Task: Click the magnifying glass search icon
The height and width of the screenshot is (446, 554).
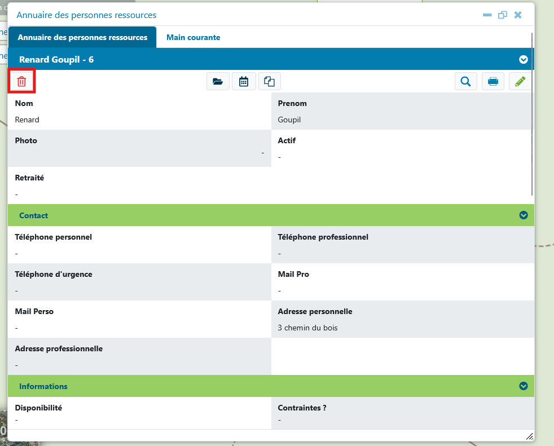Action: tap(466, 82)
